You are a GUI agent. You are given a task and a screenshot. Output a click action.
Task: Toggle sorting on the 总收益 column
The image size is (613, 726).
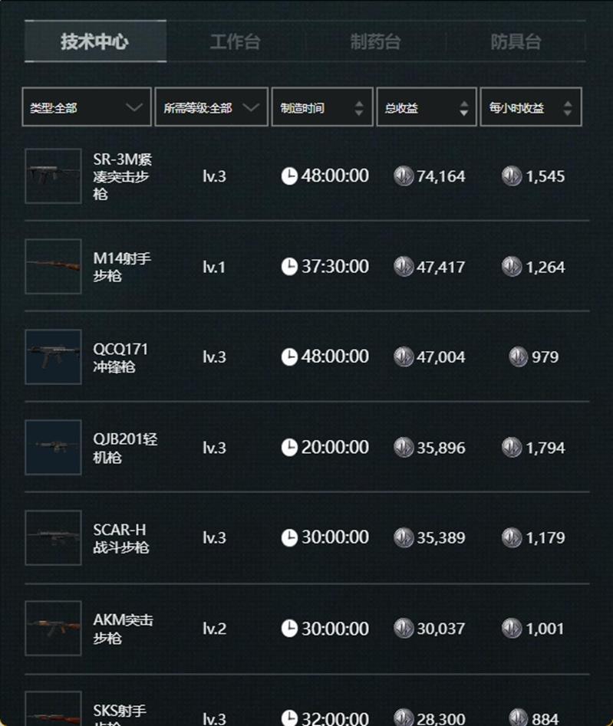463,108
